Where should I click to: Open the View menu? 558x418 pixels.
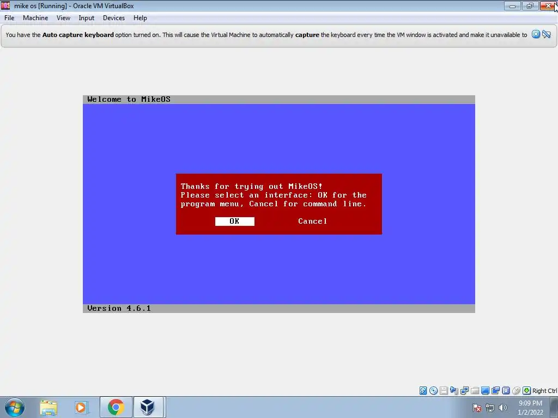[63, 18]
